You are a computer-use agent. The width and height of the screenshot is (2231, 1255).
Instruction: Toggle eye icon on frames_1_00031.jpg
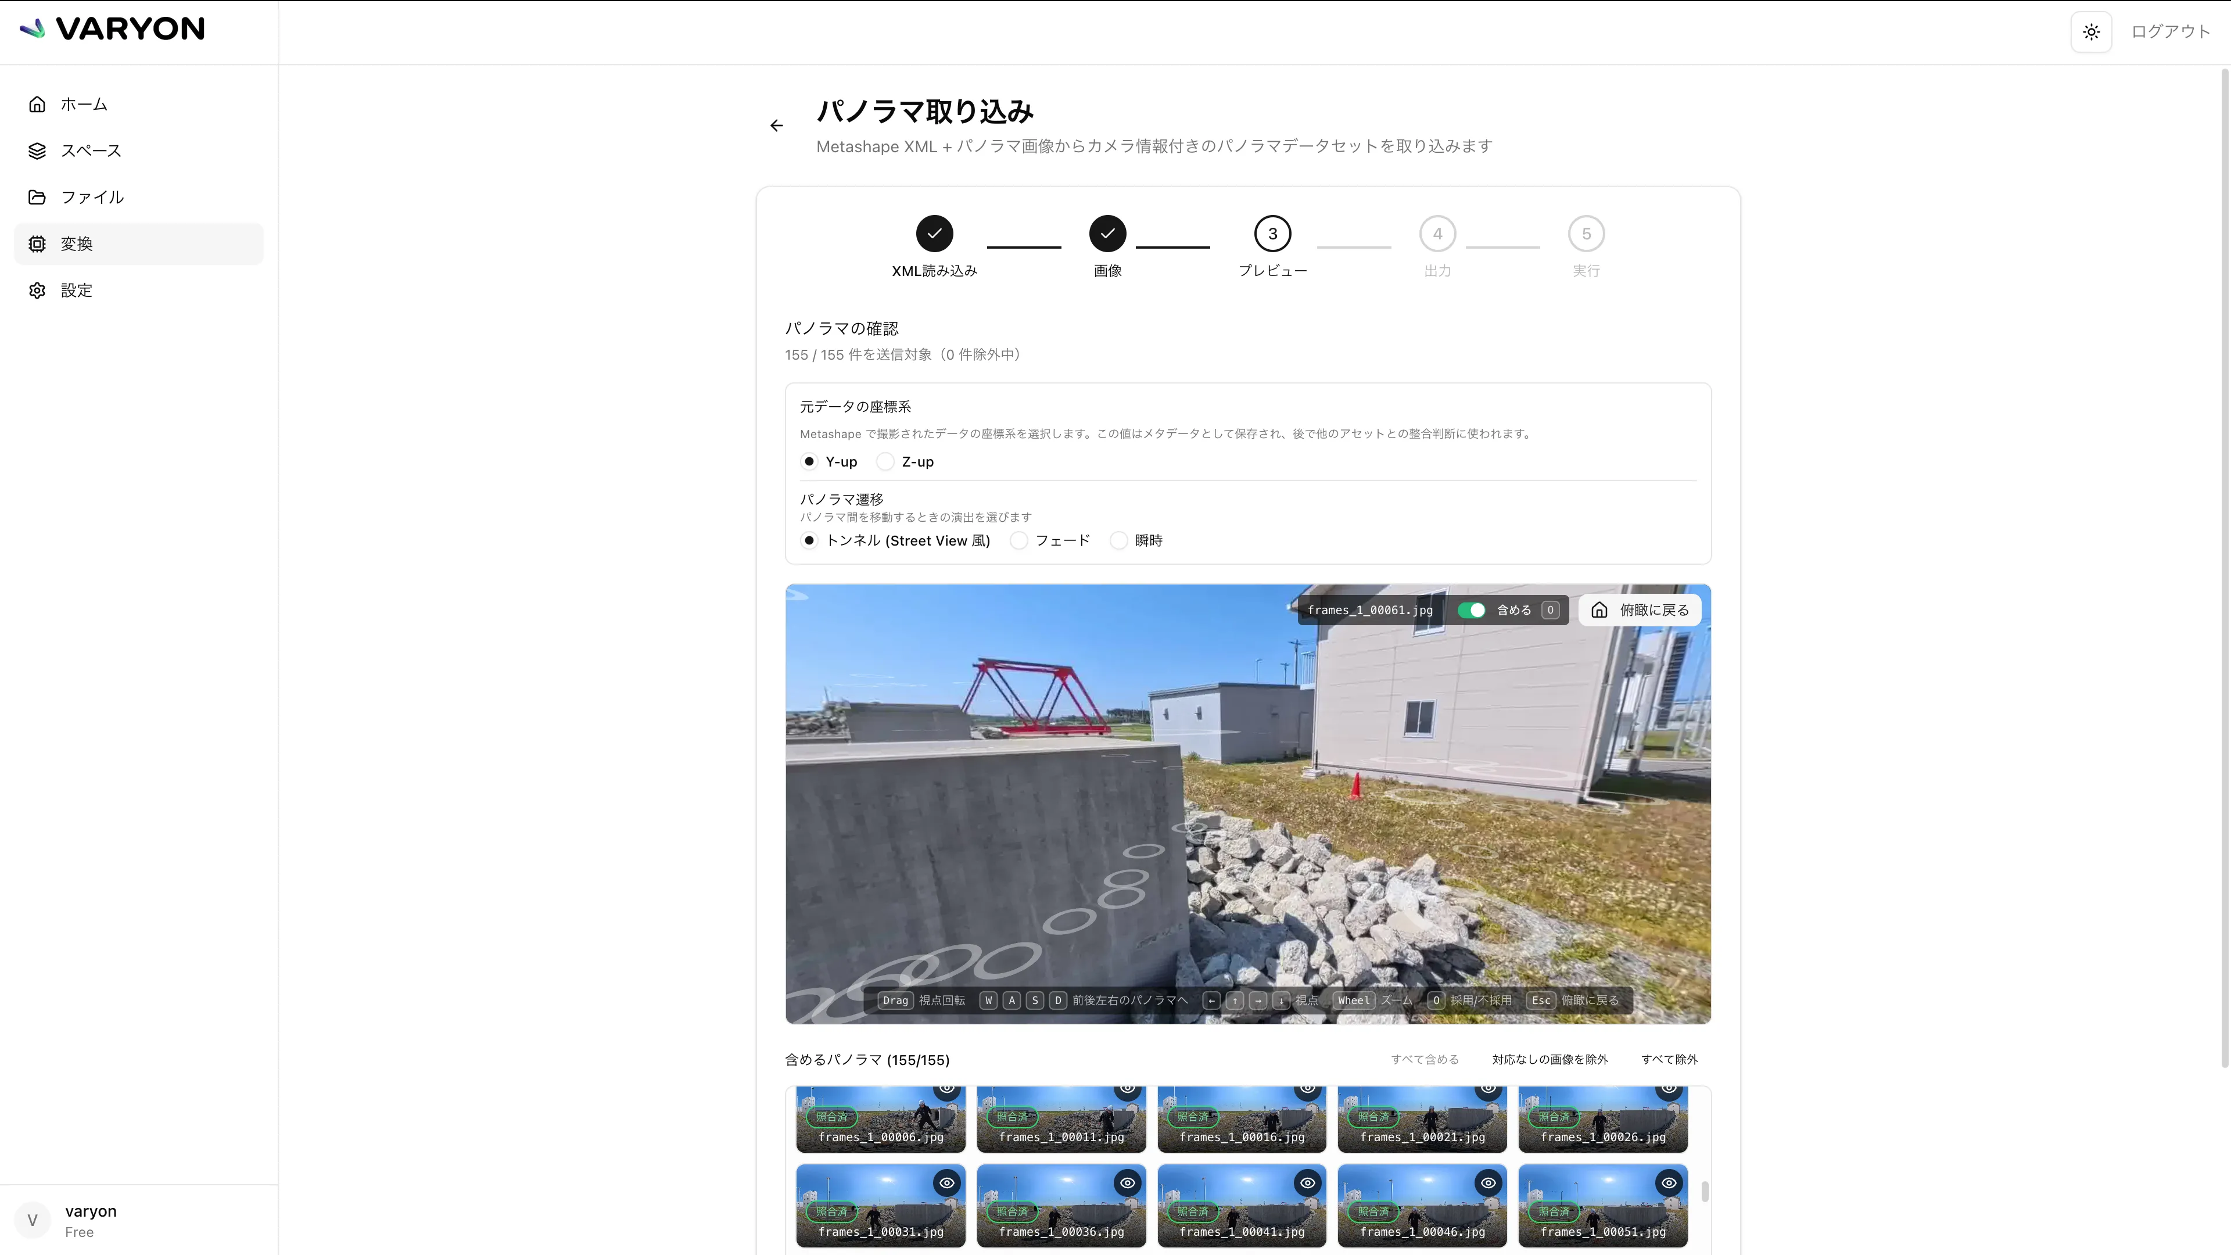[946, 1183]
